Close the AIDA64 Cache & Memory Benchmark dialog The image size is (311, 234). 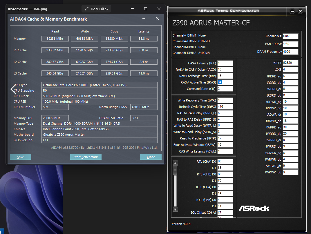(x=157, y=18)
